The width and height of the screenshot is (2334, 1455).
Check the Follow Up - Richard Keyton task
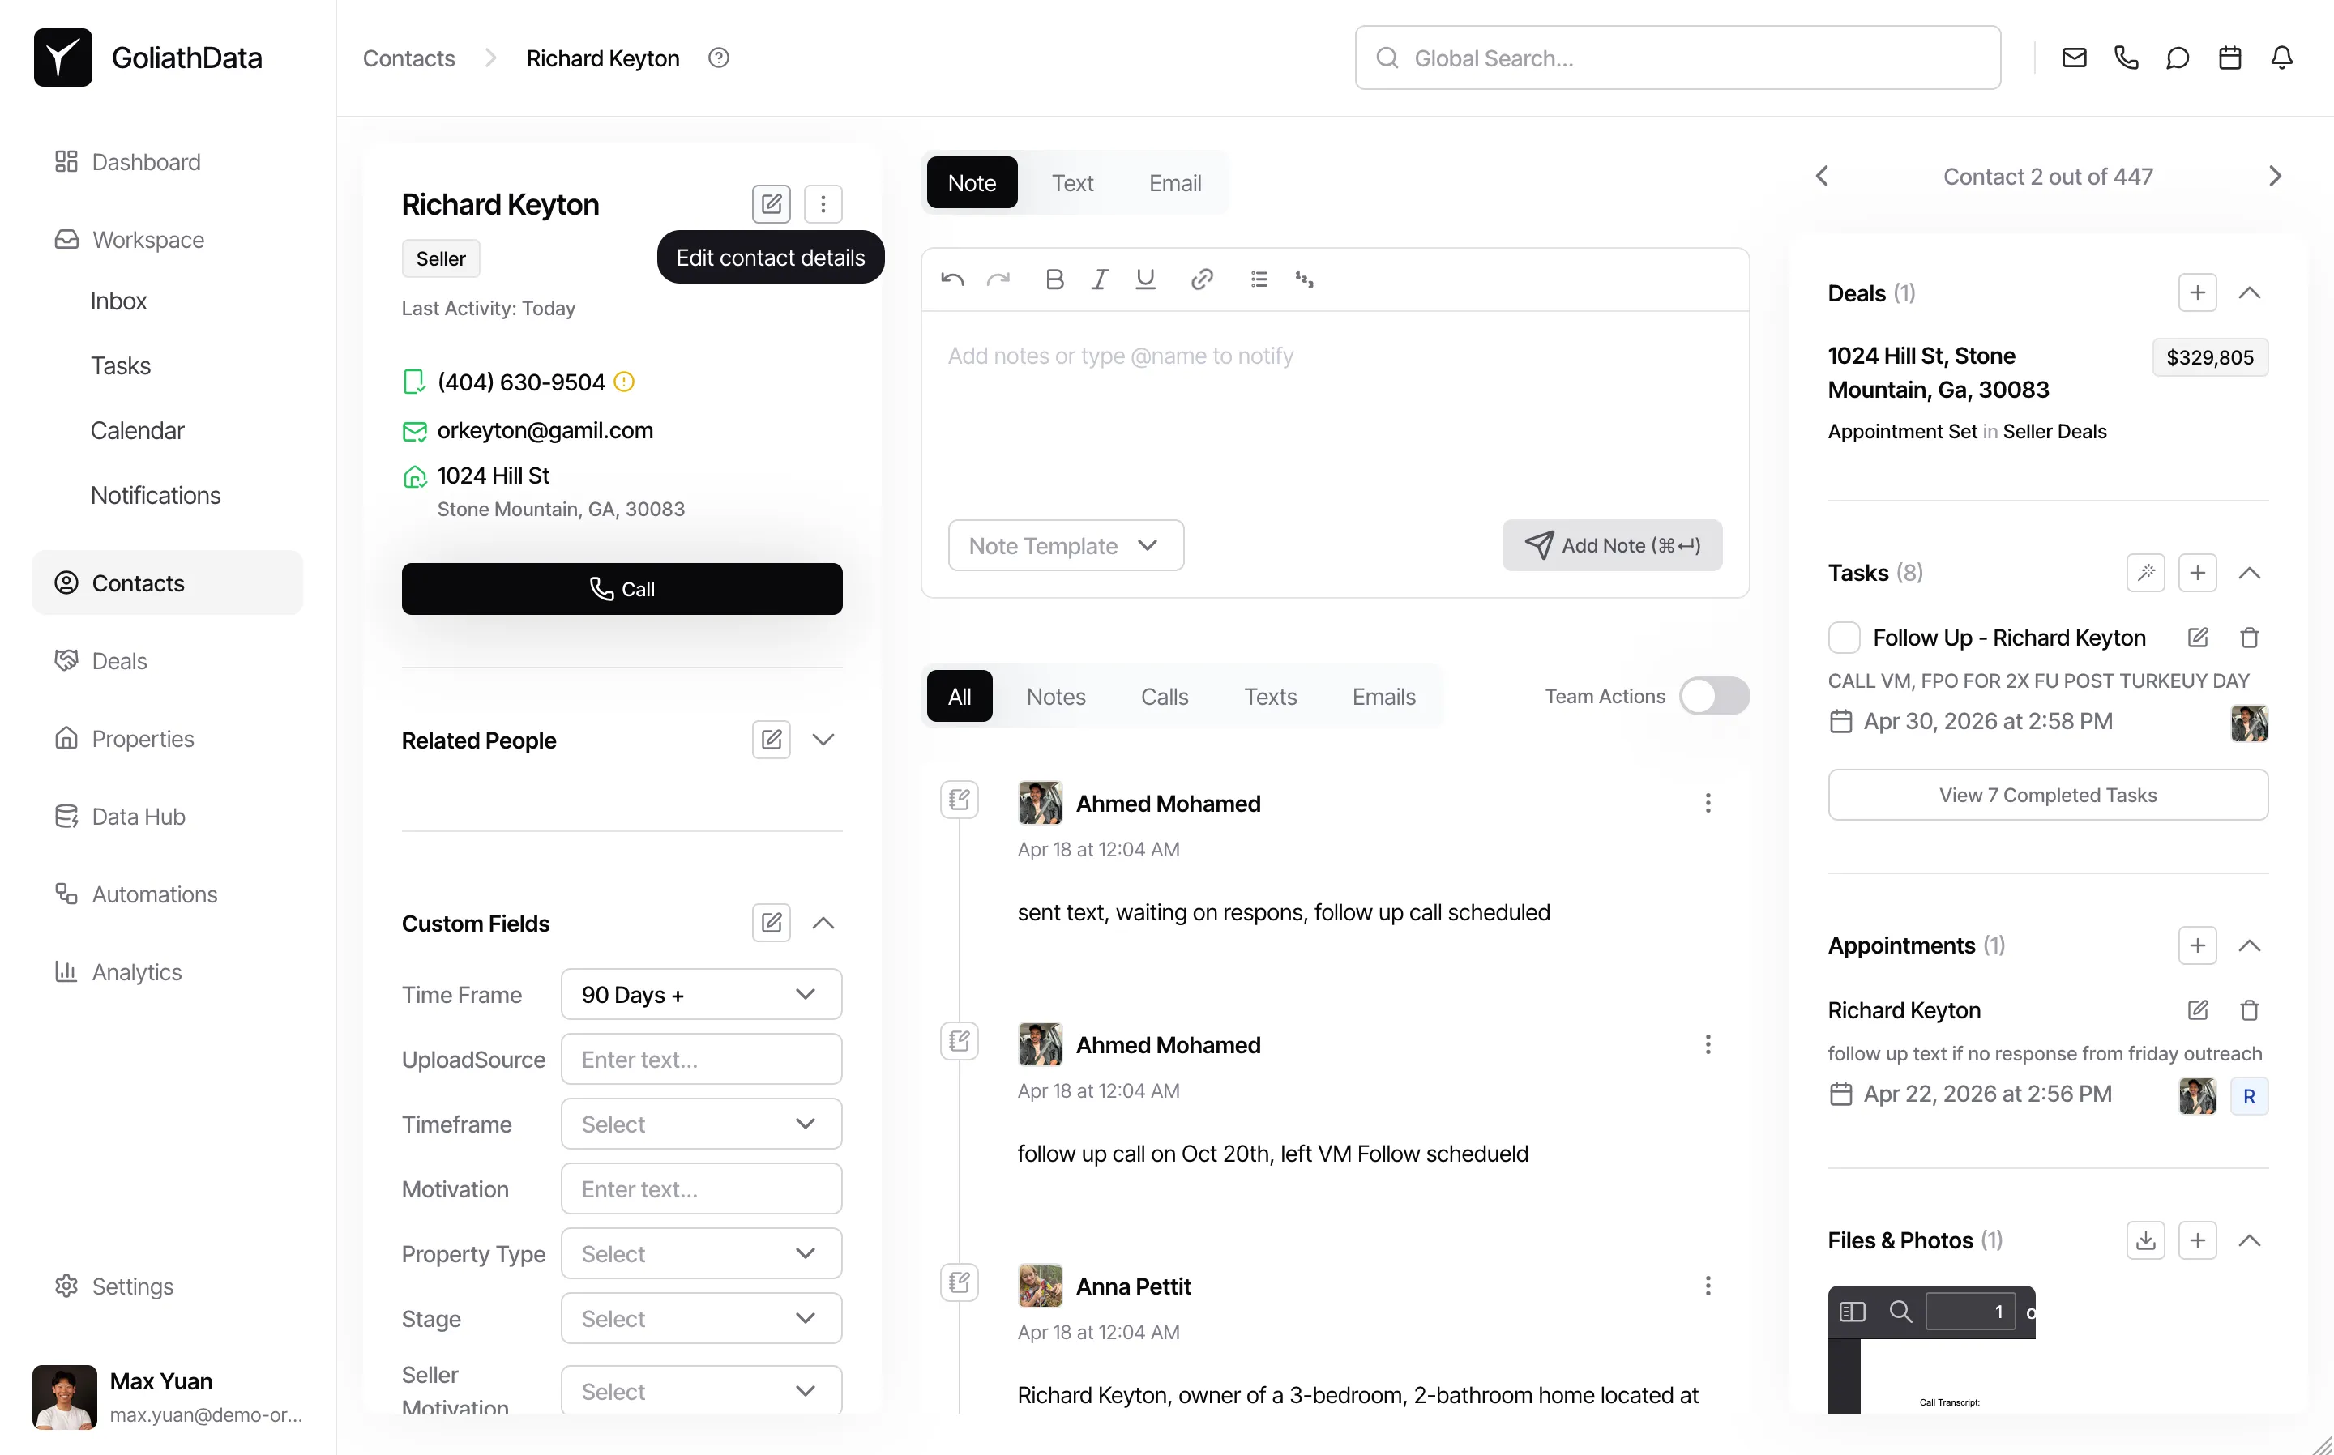(x=1843, y=637)
